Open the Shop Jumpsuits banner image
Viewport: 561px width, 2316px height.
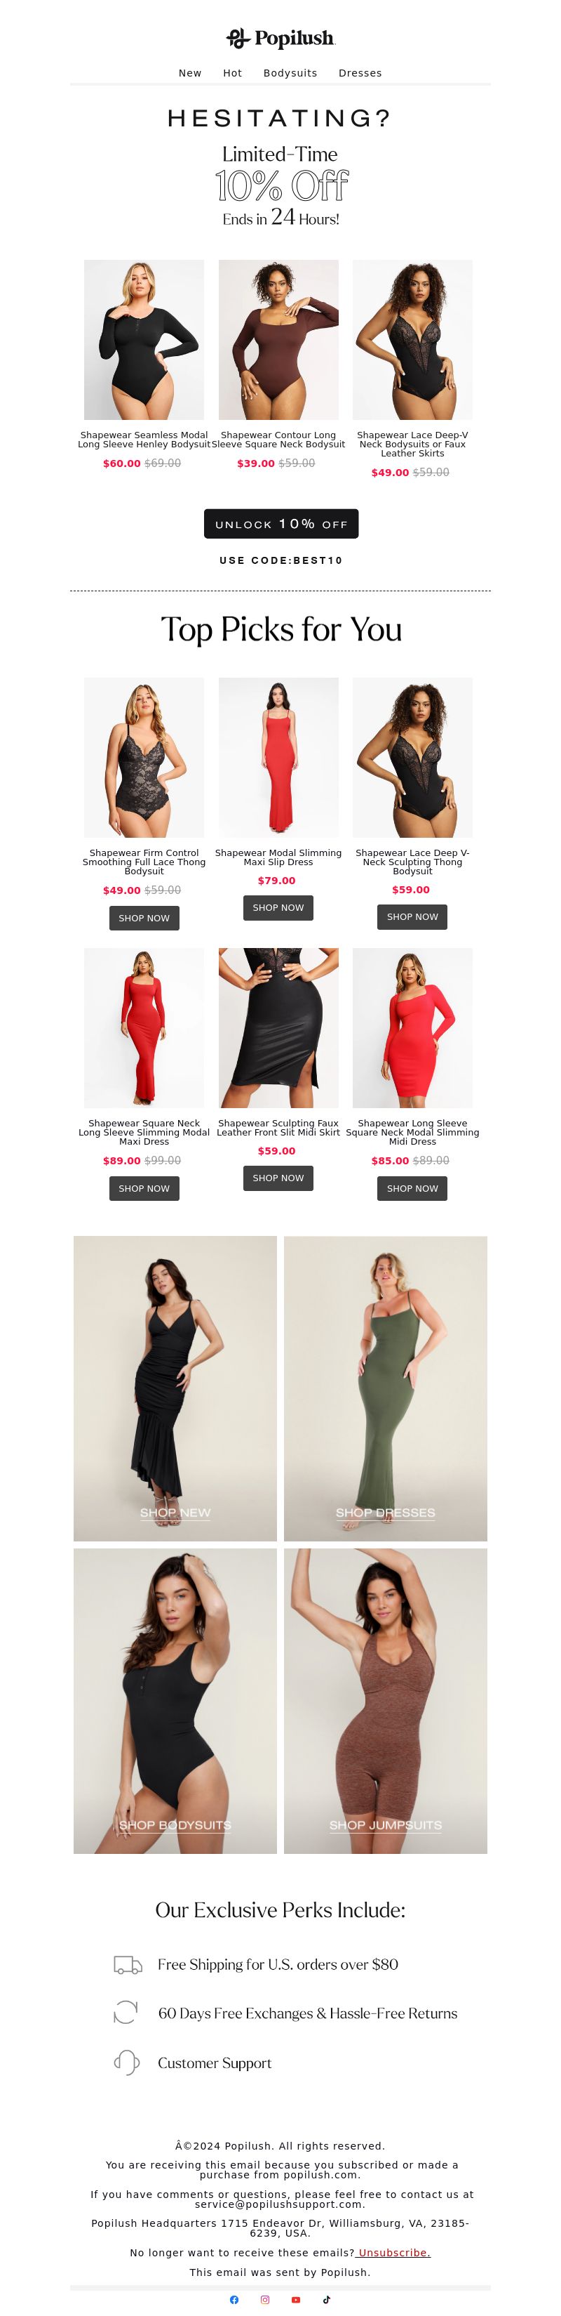click(x=385, y=1700)
